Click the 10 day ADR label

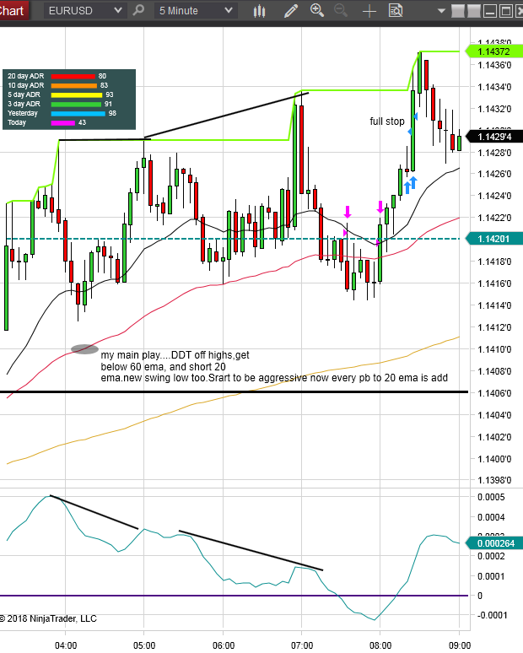(x=25, y=85)
